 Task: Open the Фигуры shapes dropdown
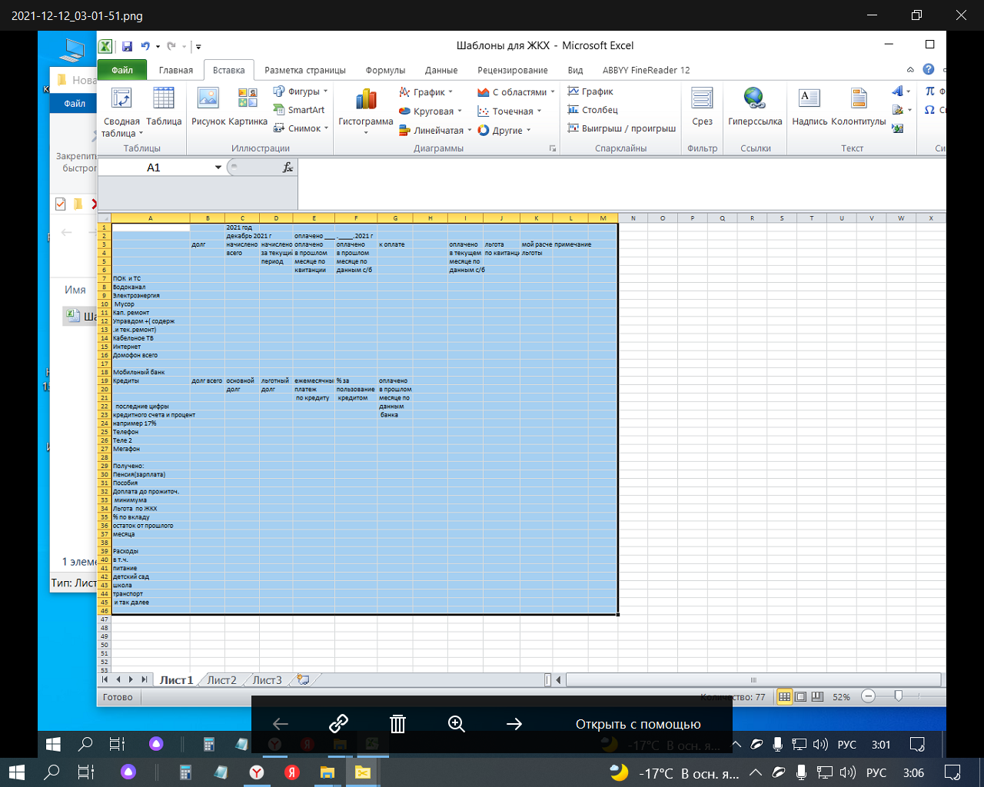click(x=301, y=91)
